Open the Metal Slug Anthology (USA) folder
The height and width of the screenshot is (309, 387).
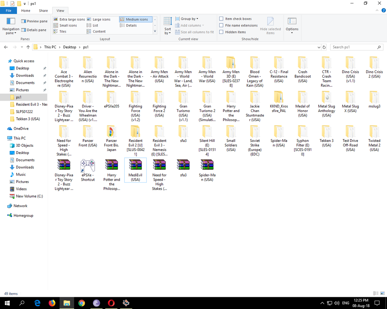pyautogui.click(x=326, y=104)
